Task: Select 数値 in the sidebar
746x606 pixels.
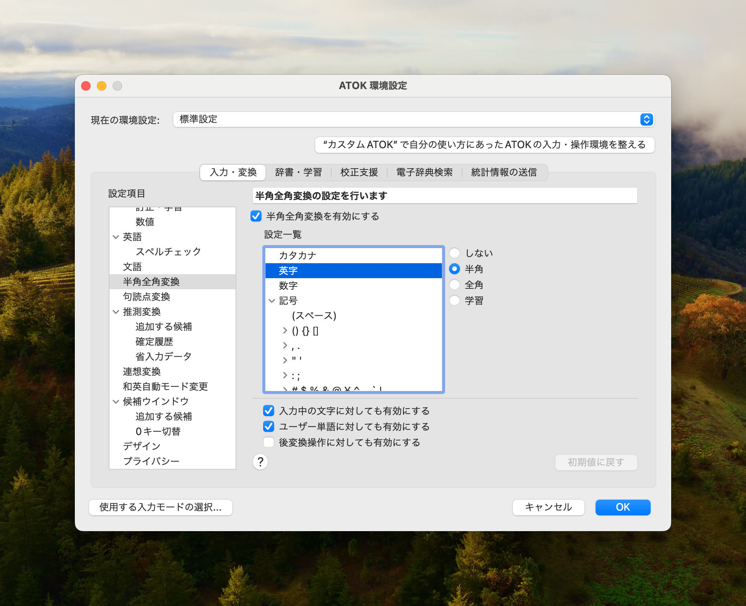Action: 173,222
